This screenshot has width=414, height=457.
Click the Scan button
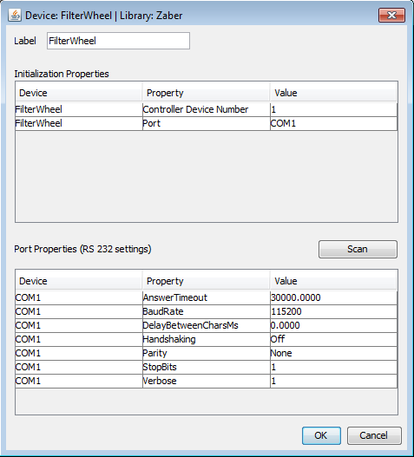pyautogui.click(x=358, y=249)
